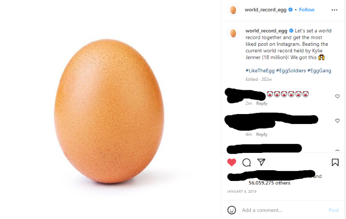Open the #EggSoldiers hashtag
Image resolution: width=346 pixels, height=219 pixels.
tap(291, 71)
